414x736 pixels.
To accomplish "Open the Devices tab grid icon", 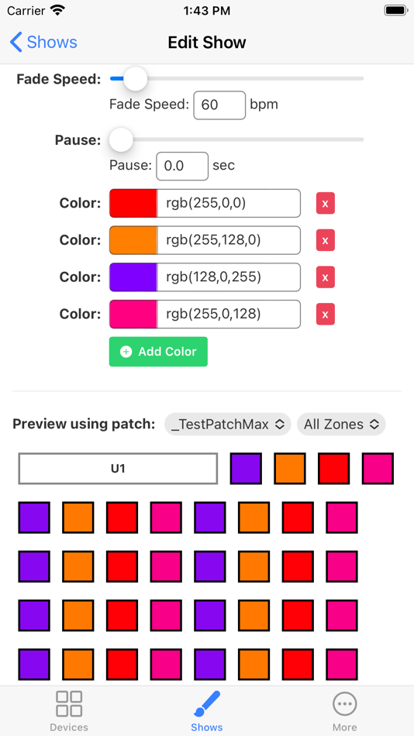I will (x=69, y=703).
